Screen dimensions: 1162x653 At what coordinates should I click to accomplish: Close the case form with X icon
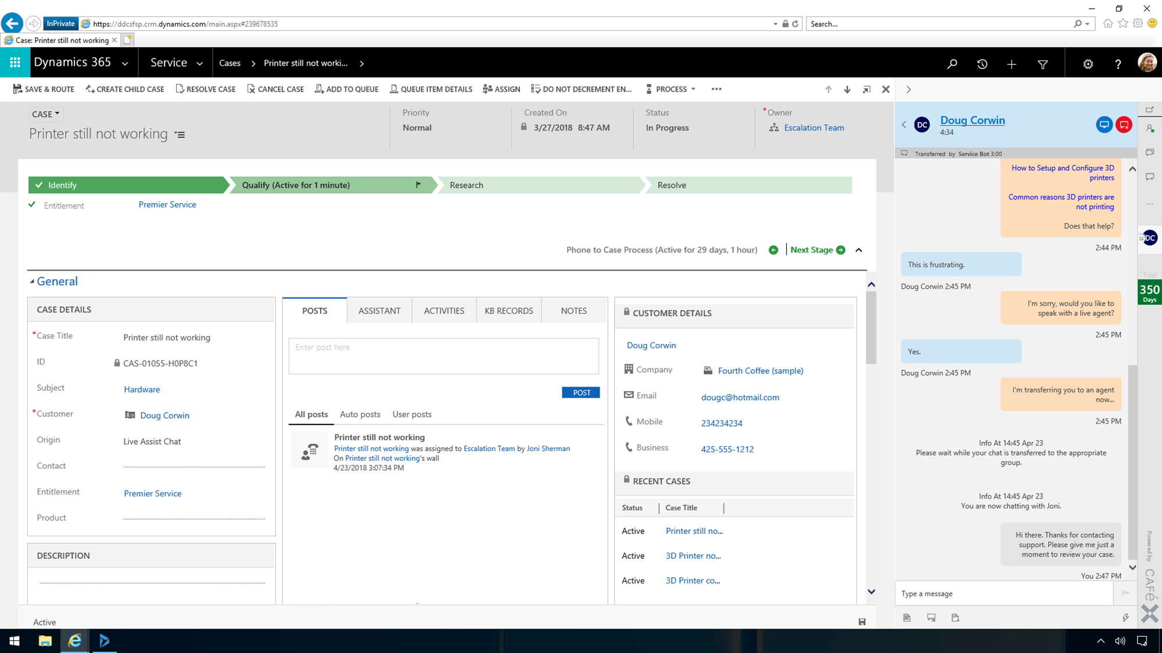point(885,89)
